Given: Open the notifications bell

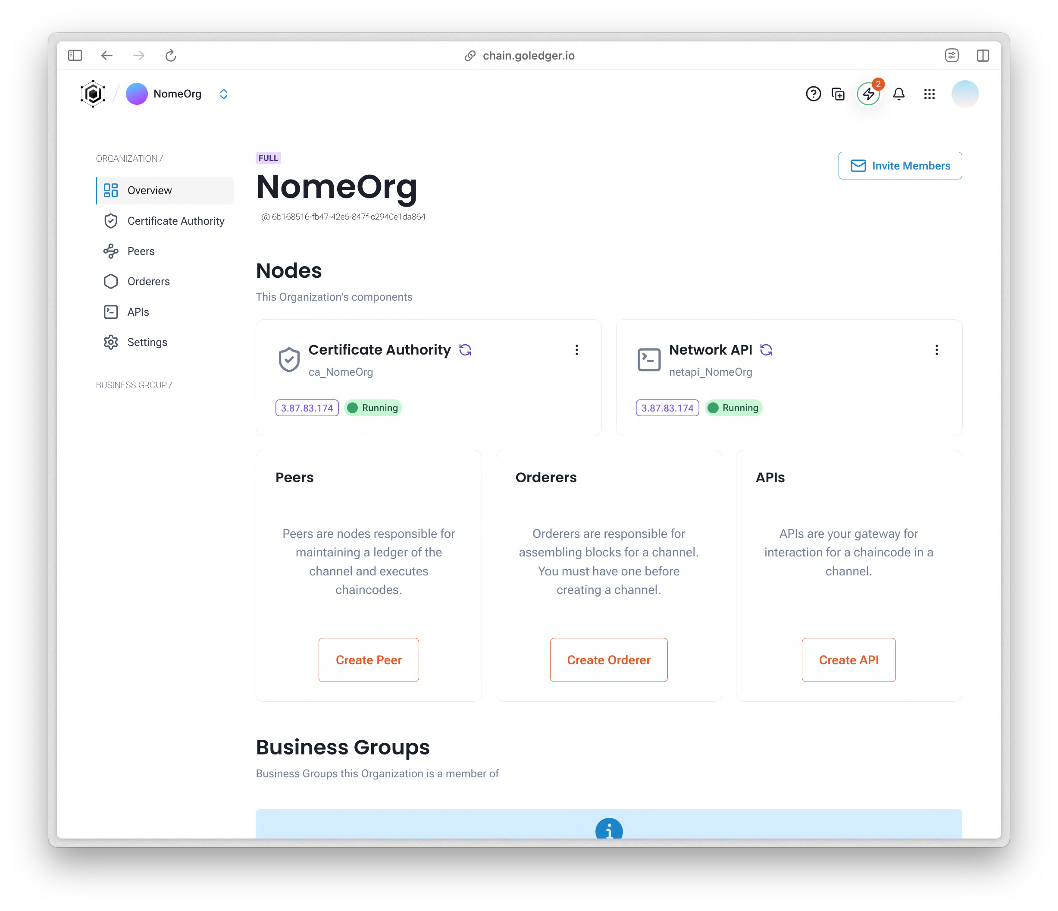Looking at the screenshot, I should (x=898, y=94).
